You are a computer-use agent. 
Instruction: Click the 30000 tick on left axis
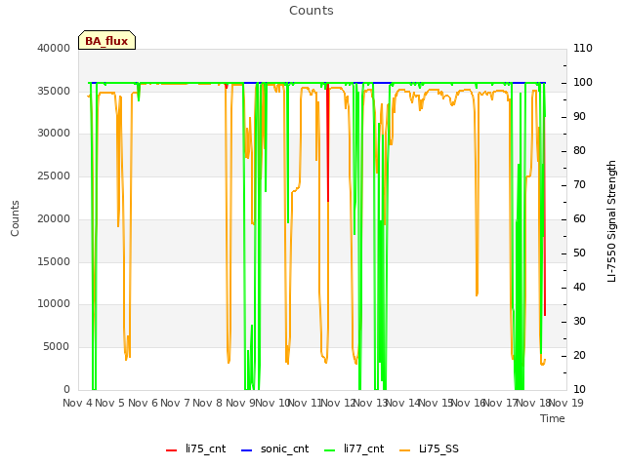coord(54,133)
